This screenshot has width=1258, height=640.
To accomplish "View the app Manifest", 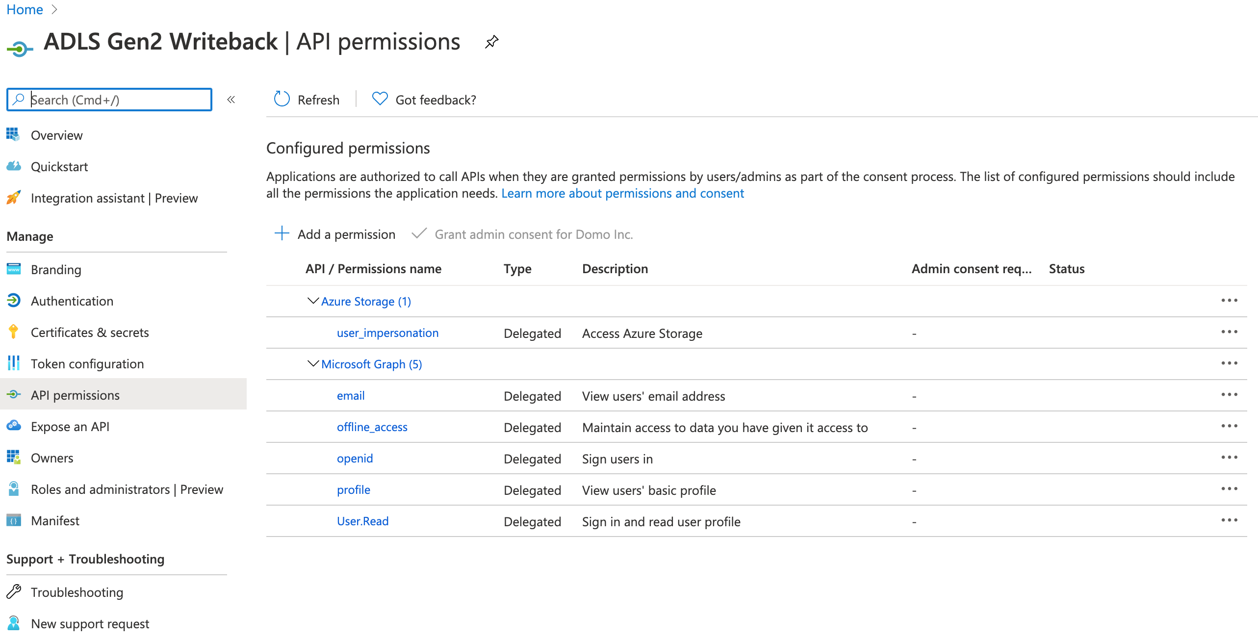I will [x=55, y=520].
